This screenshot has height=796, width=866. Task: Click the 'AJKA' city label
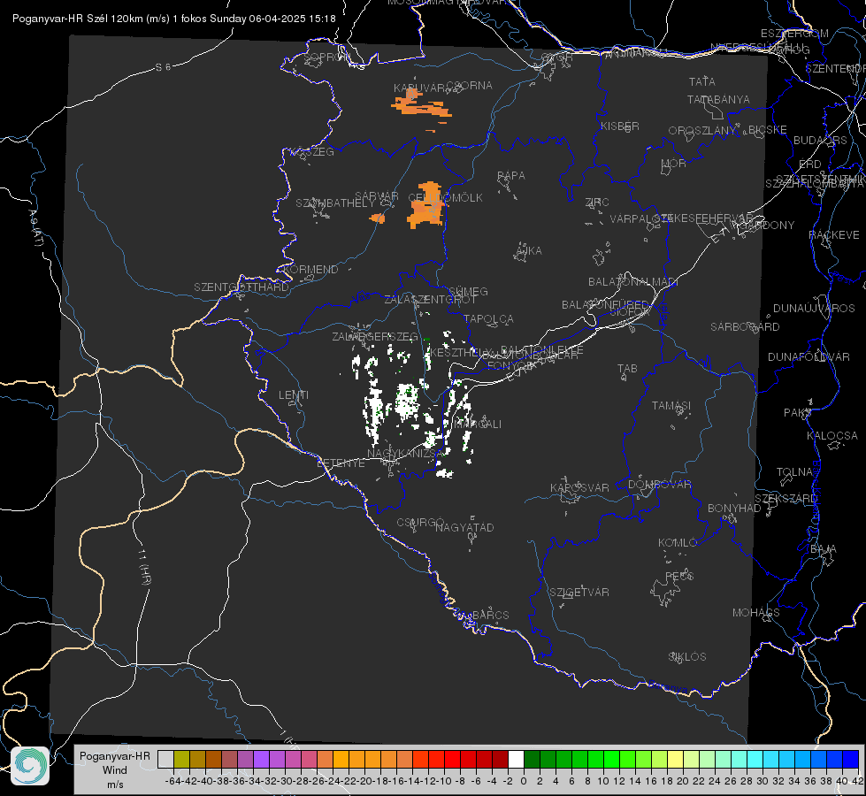click(x=529, y=251)
